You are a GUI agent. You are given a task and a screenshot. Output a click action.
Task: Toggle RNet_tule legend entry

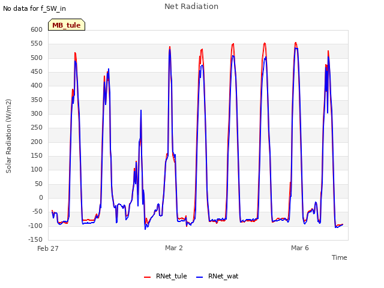coord(166,276)
